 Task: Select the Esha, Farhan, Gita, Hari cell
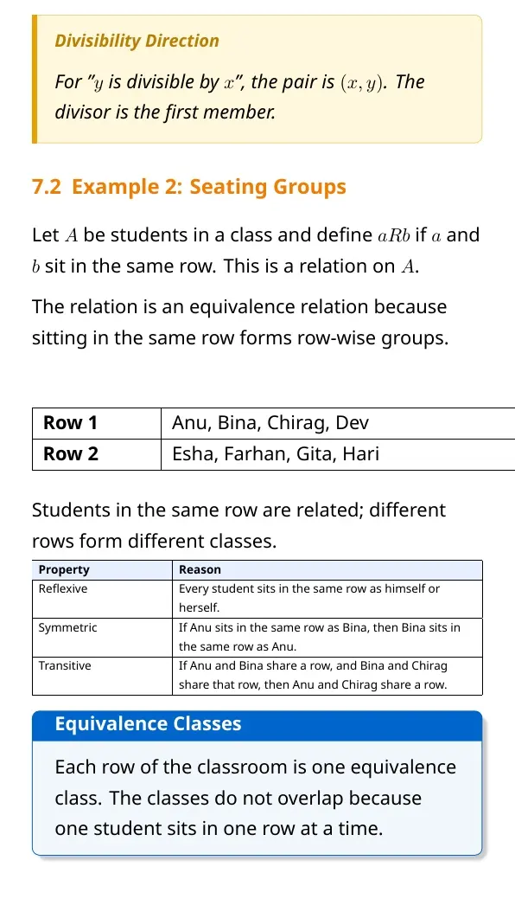coord(338,454)
